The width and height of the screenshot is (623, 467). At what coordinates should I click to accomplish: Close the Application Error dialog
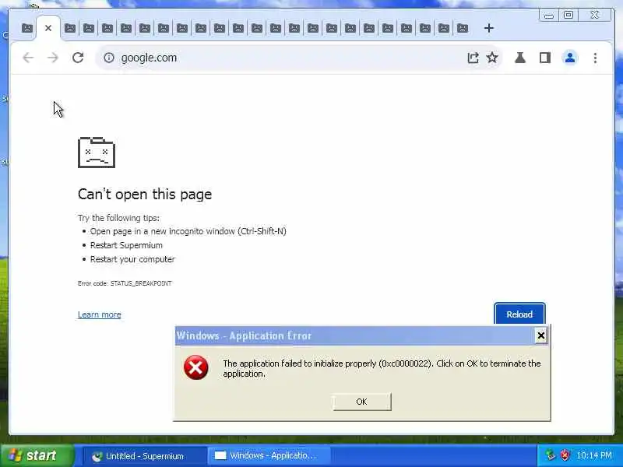540,336
